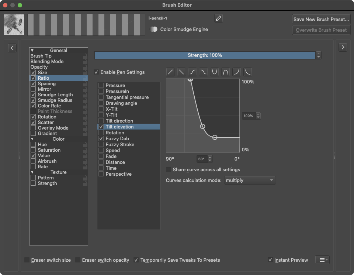This screenshot has width=354, height=275.
Task: Click the right arrow panel expand button
Action: click(343, 47)
